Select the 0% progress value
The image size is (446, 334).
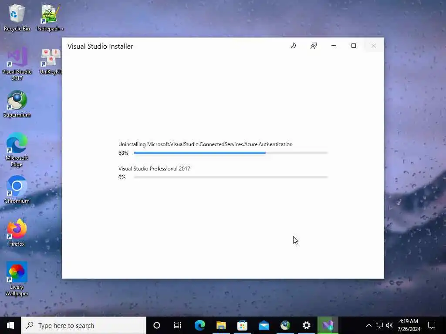coord(122,177)
